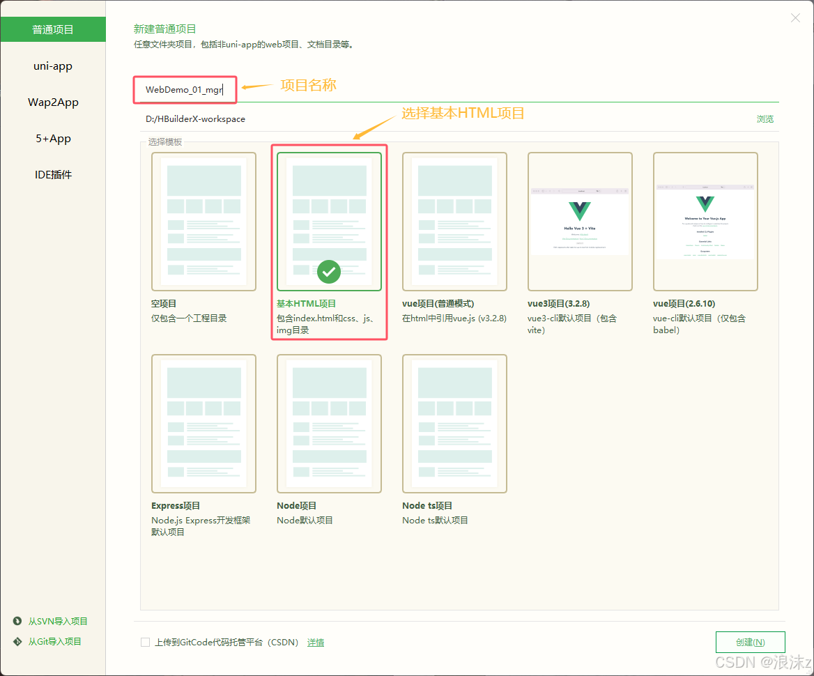Screen dimensions: 814x676
Task: Select the 空项目 template thumbnail
Action: pos(203,222)
